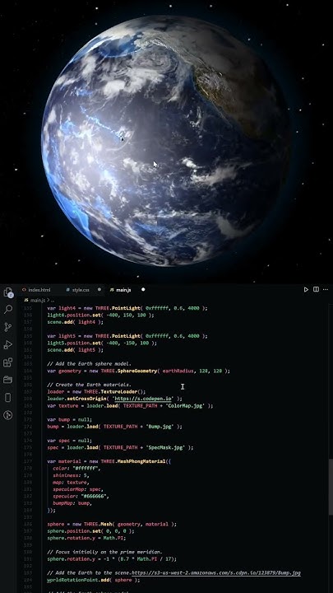Open the Run and Debug view
The height and width of the screenshot is (593, 333).
[8, 344]
